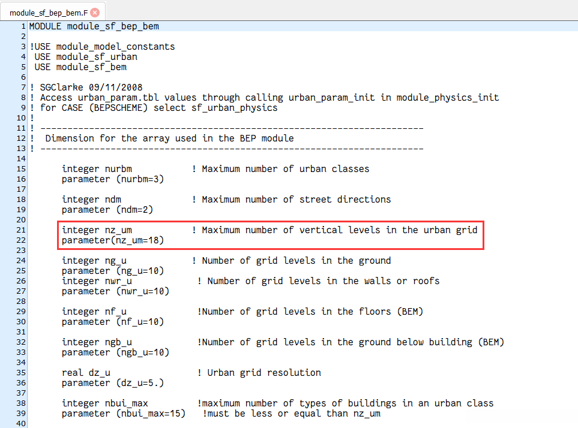This screenshot has width=578, height=428.
Task: Click 'parameter (dz_u=5.)'
Action: 113,383
